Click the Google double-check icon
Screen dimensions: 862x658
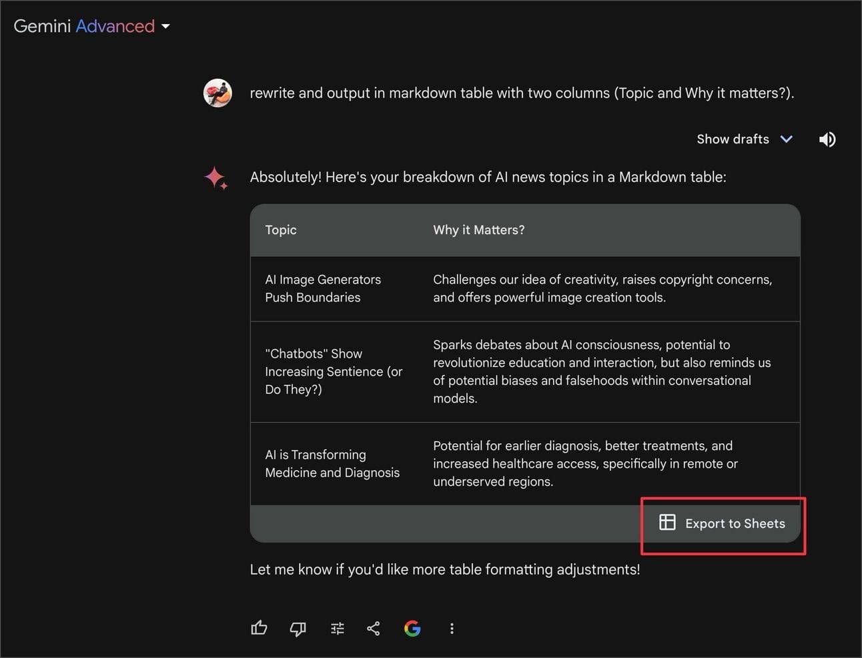(412, 628)
